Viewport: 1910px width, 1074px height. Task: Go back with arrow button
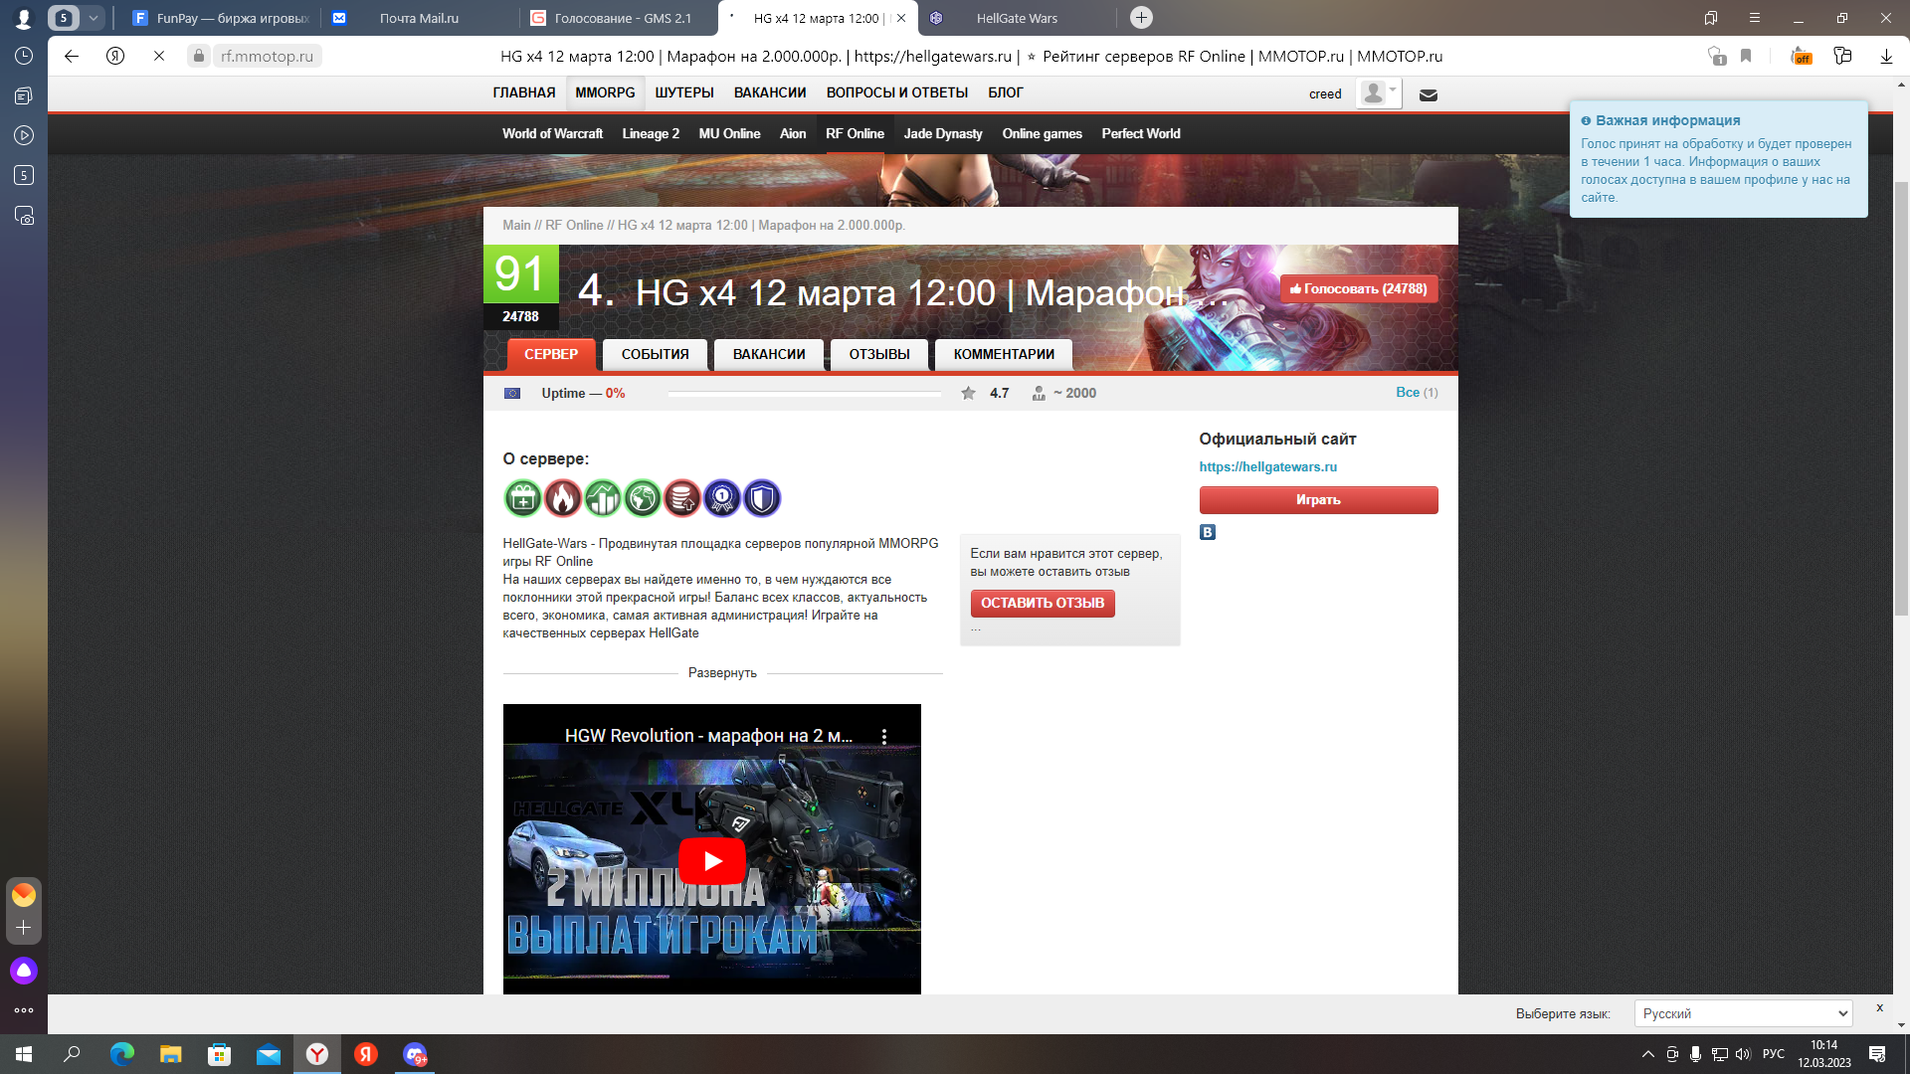tap(72, 57)
